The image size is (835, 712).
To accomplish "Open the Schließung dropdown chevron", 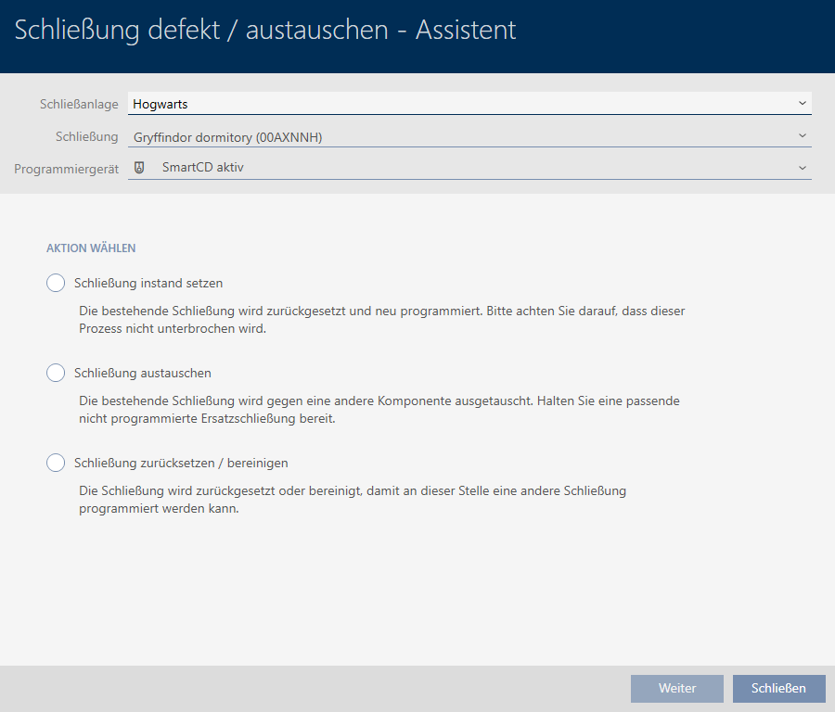I will pos(802,136).
